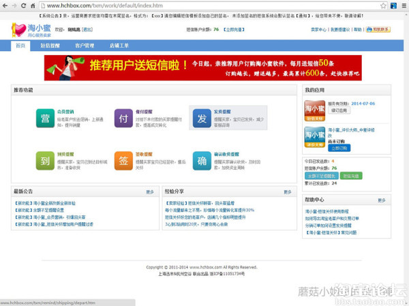Open the third help center article
The height and width of the screenshot is (306, 409).
[x=328, y=226]
